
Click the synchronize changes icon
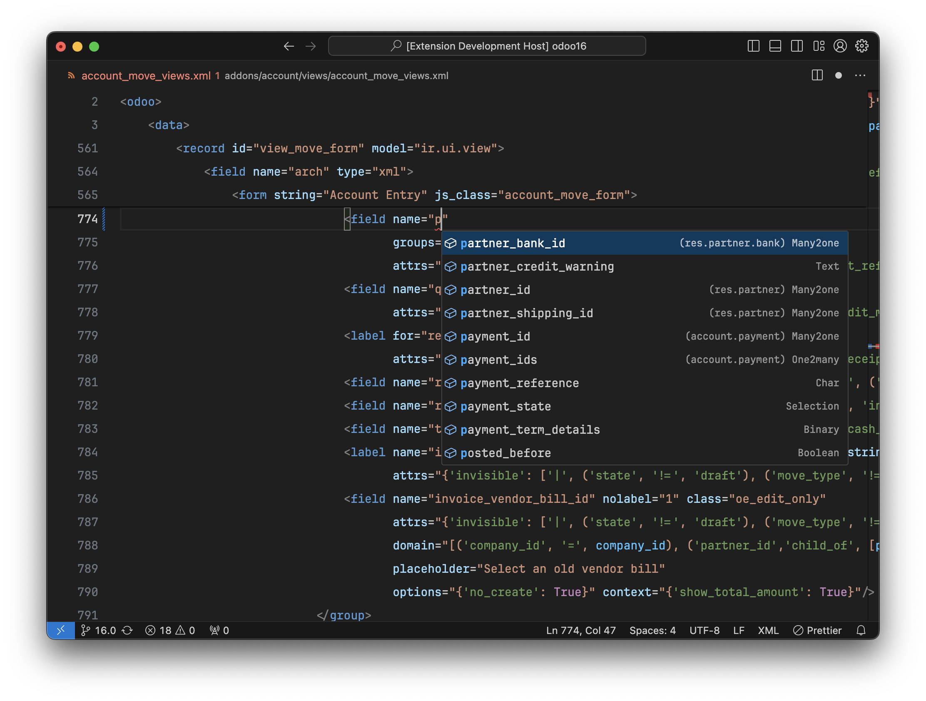click(x=127, y=630)
